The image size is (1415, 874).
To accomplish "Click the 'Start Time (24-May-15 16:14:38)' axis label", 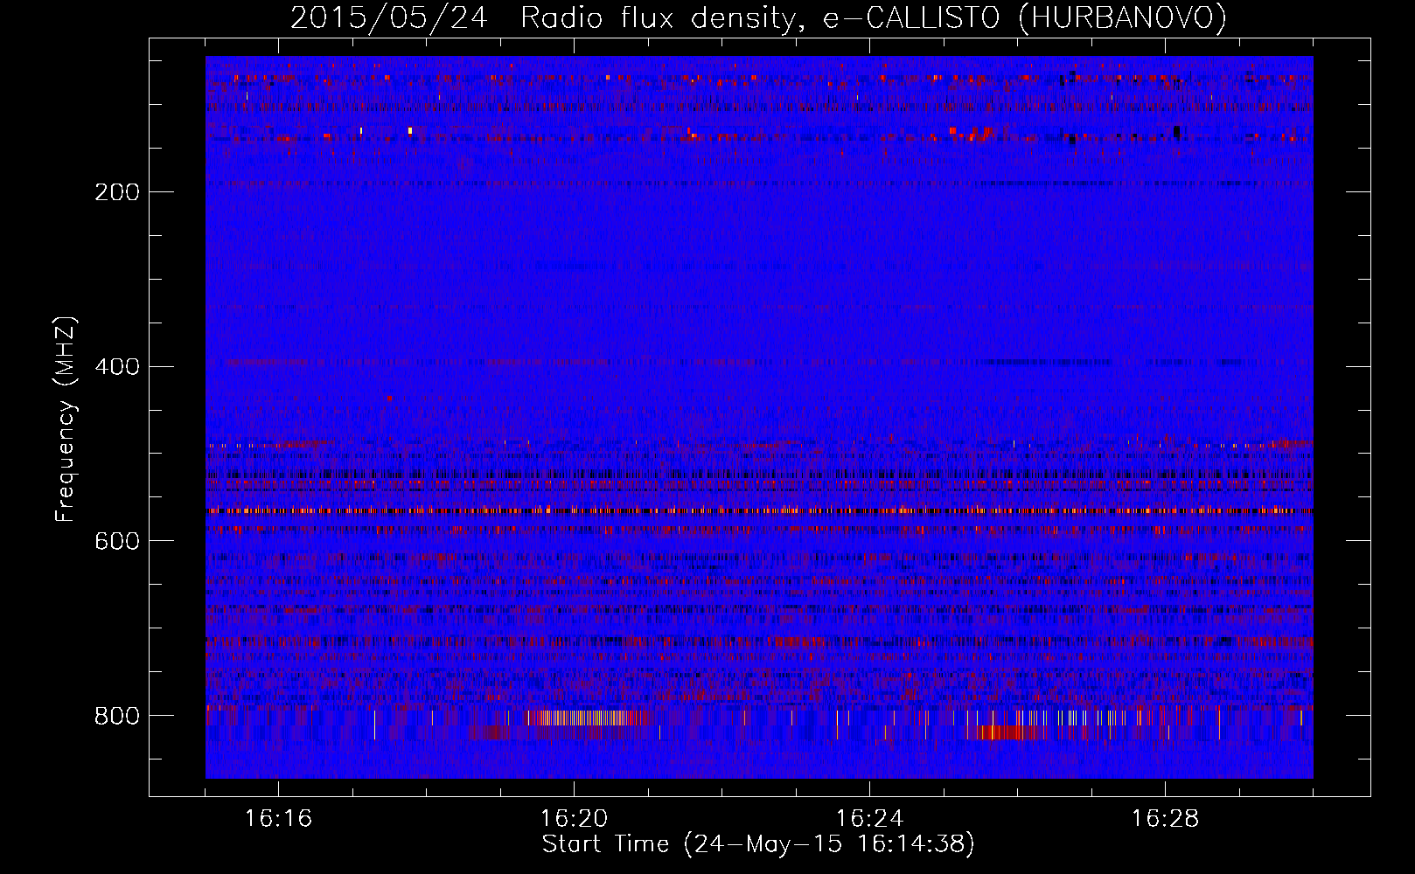I will [x=758, y=844].
